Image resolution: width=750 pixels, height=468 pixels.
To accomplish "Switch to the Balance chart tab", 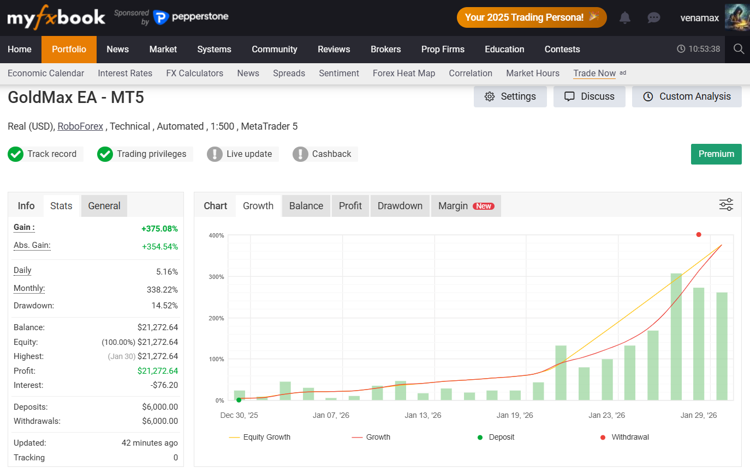I will click(x=306, y=206).
